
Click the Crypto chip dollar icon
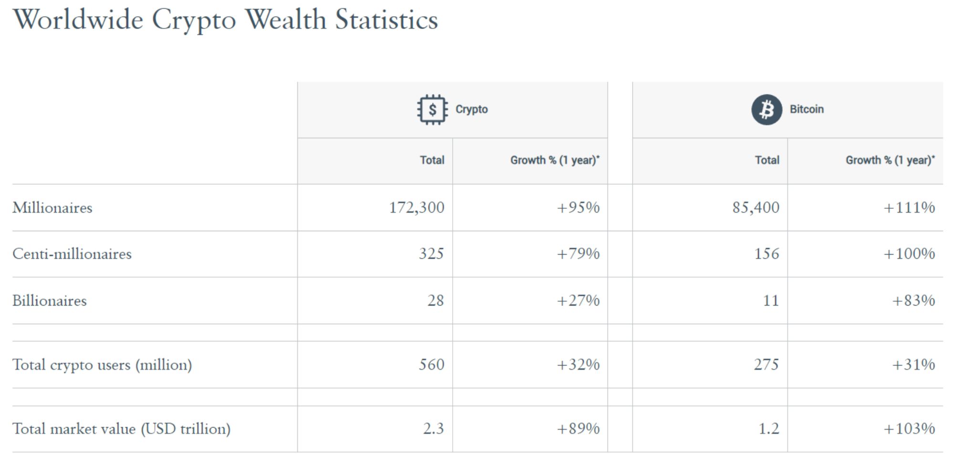point(432,110)
